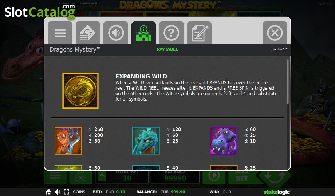Switch the COINS display label
Screen dimensions: 335x196
[79, 192]
